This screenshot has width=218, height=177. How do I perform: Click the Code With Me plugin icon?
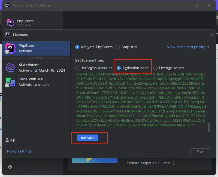click(10, 82)
